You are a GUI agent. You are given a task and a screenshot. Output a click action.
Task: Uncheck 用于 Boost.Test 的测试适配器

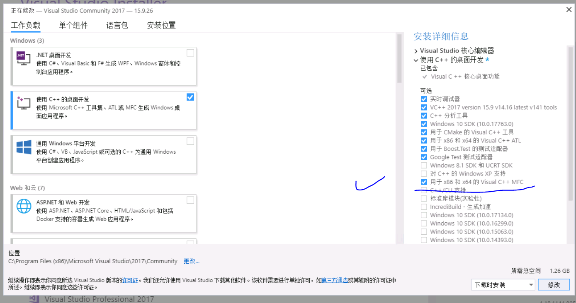pyautogui.click(x=424, y=149)
